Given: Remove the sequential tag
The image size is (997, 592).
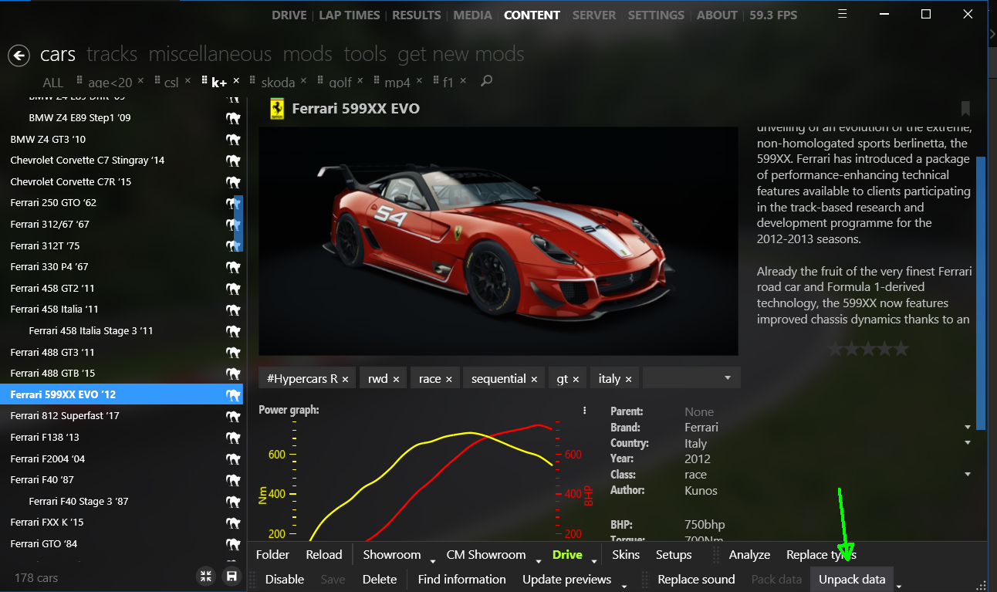Looking at the screenshot, I should (x=533, y=379).
